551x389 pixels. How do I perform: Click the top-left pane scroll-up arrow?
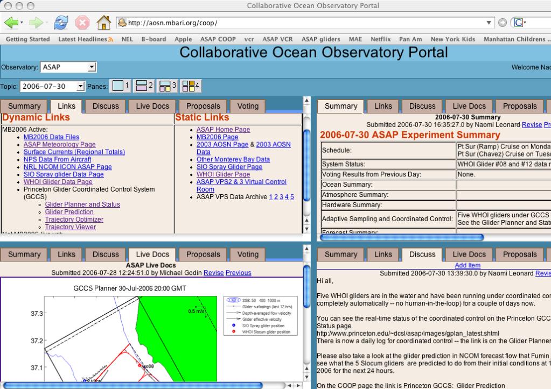click(306, 101)
